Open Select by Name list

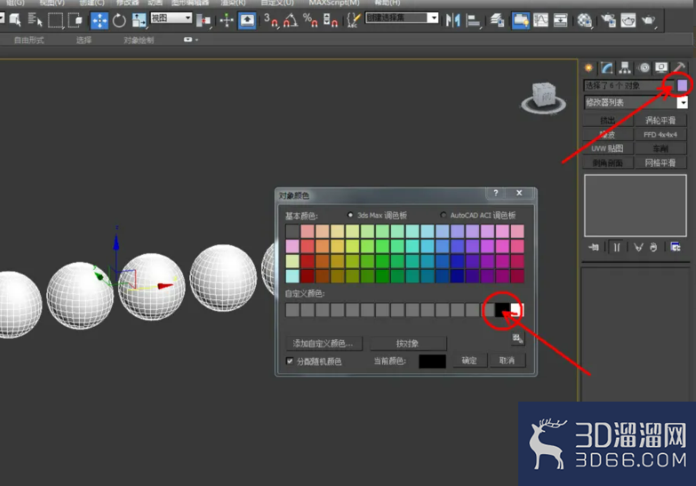click(35, 20)
